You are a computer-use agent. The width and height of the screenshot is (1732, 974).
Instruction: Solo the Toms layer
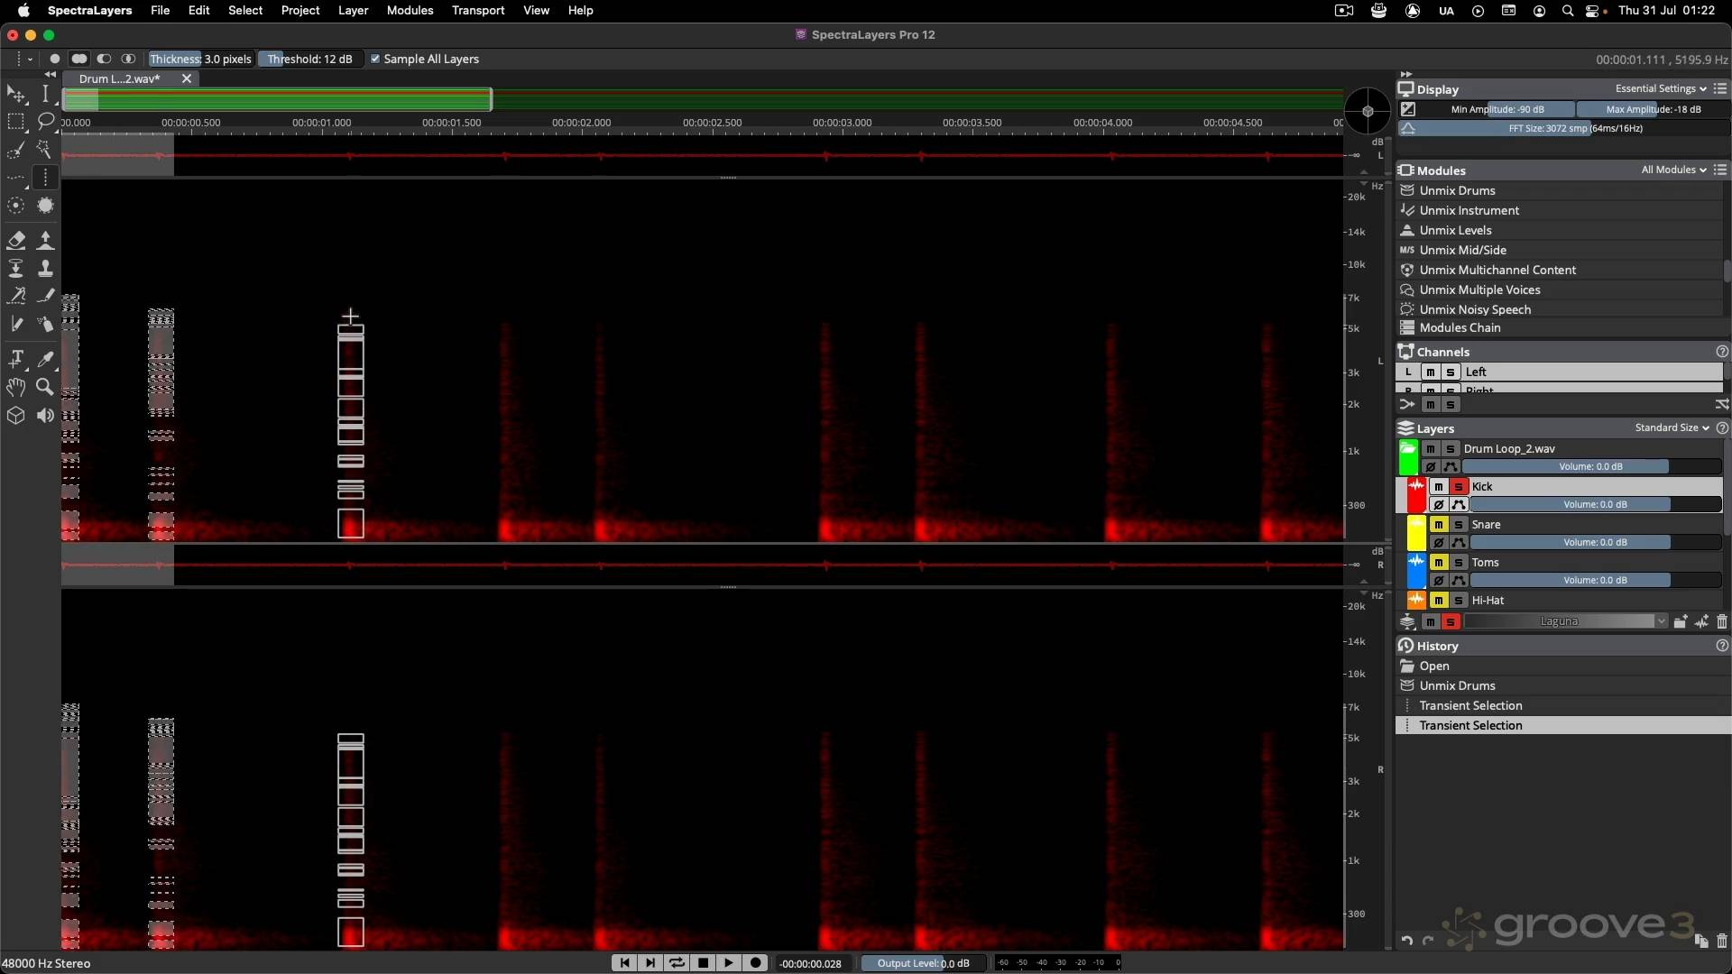(1459, 563)
